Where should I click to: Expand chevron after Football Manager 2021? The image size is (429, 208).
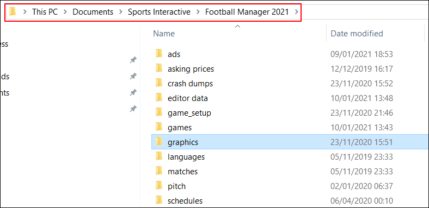tap(296, 12)
